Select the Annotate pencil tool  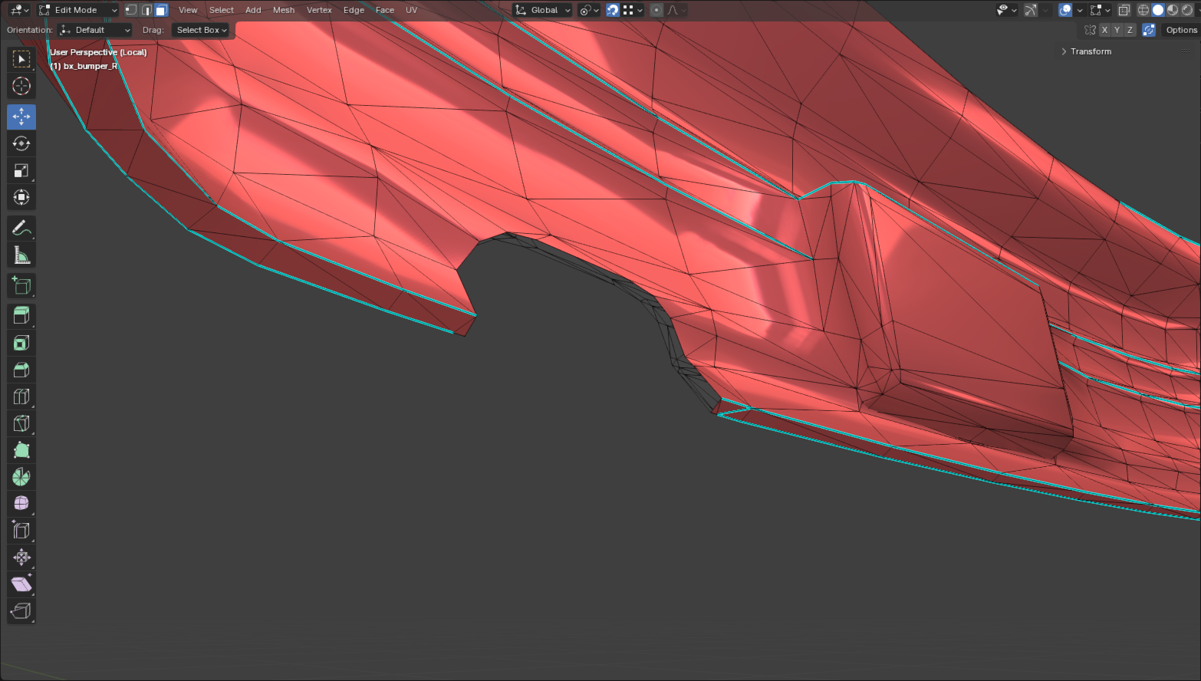(x=21, y=228)
